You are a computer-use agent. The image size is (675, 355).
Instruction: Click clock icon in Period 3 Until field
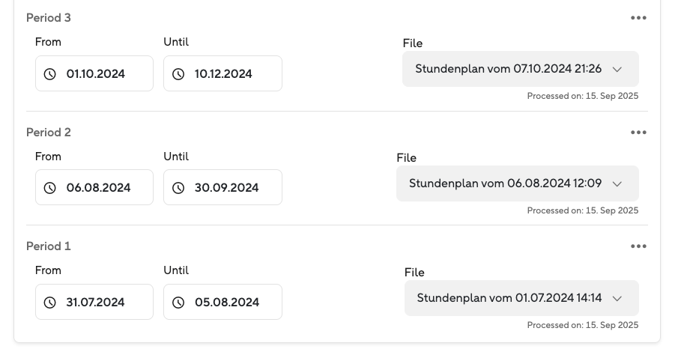[x=178, y=74]
